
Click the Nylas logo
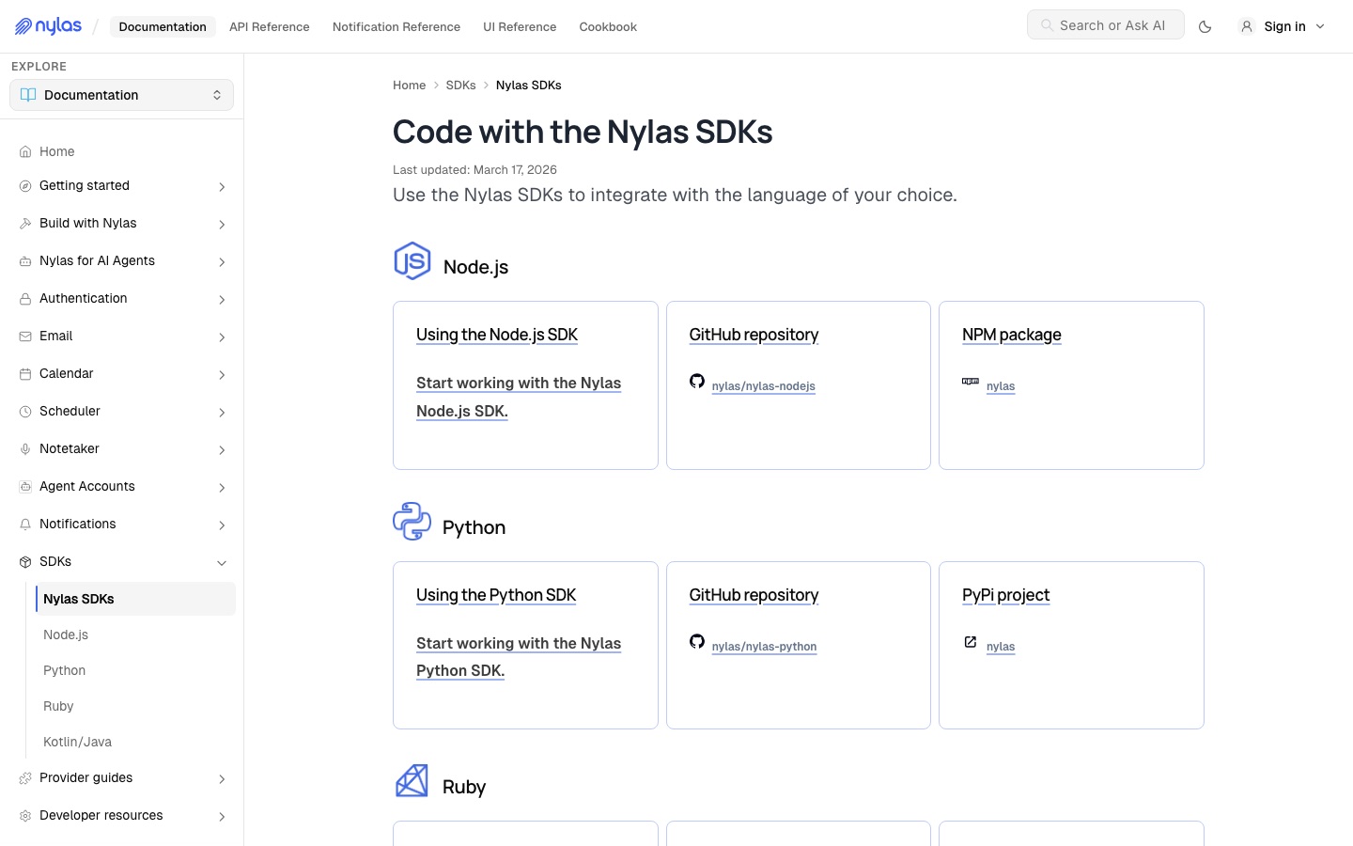pyautogui.click(x=48, y=26)
